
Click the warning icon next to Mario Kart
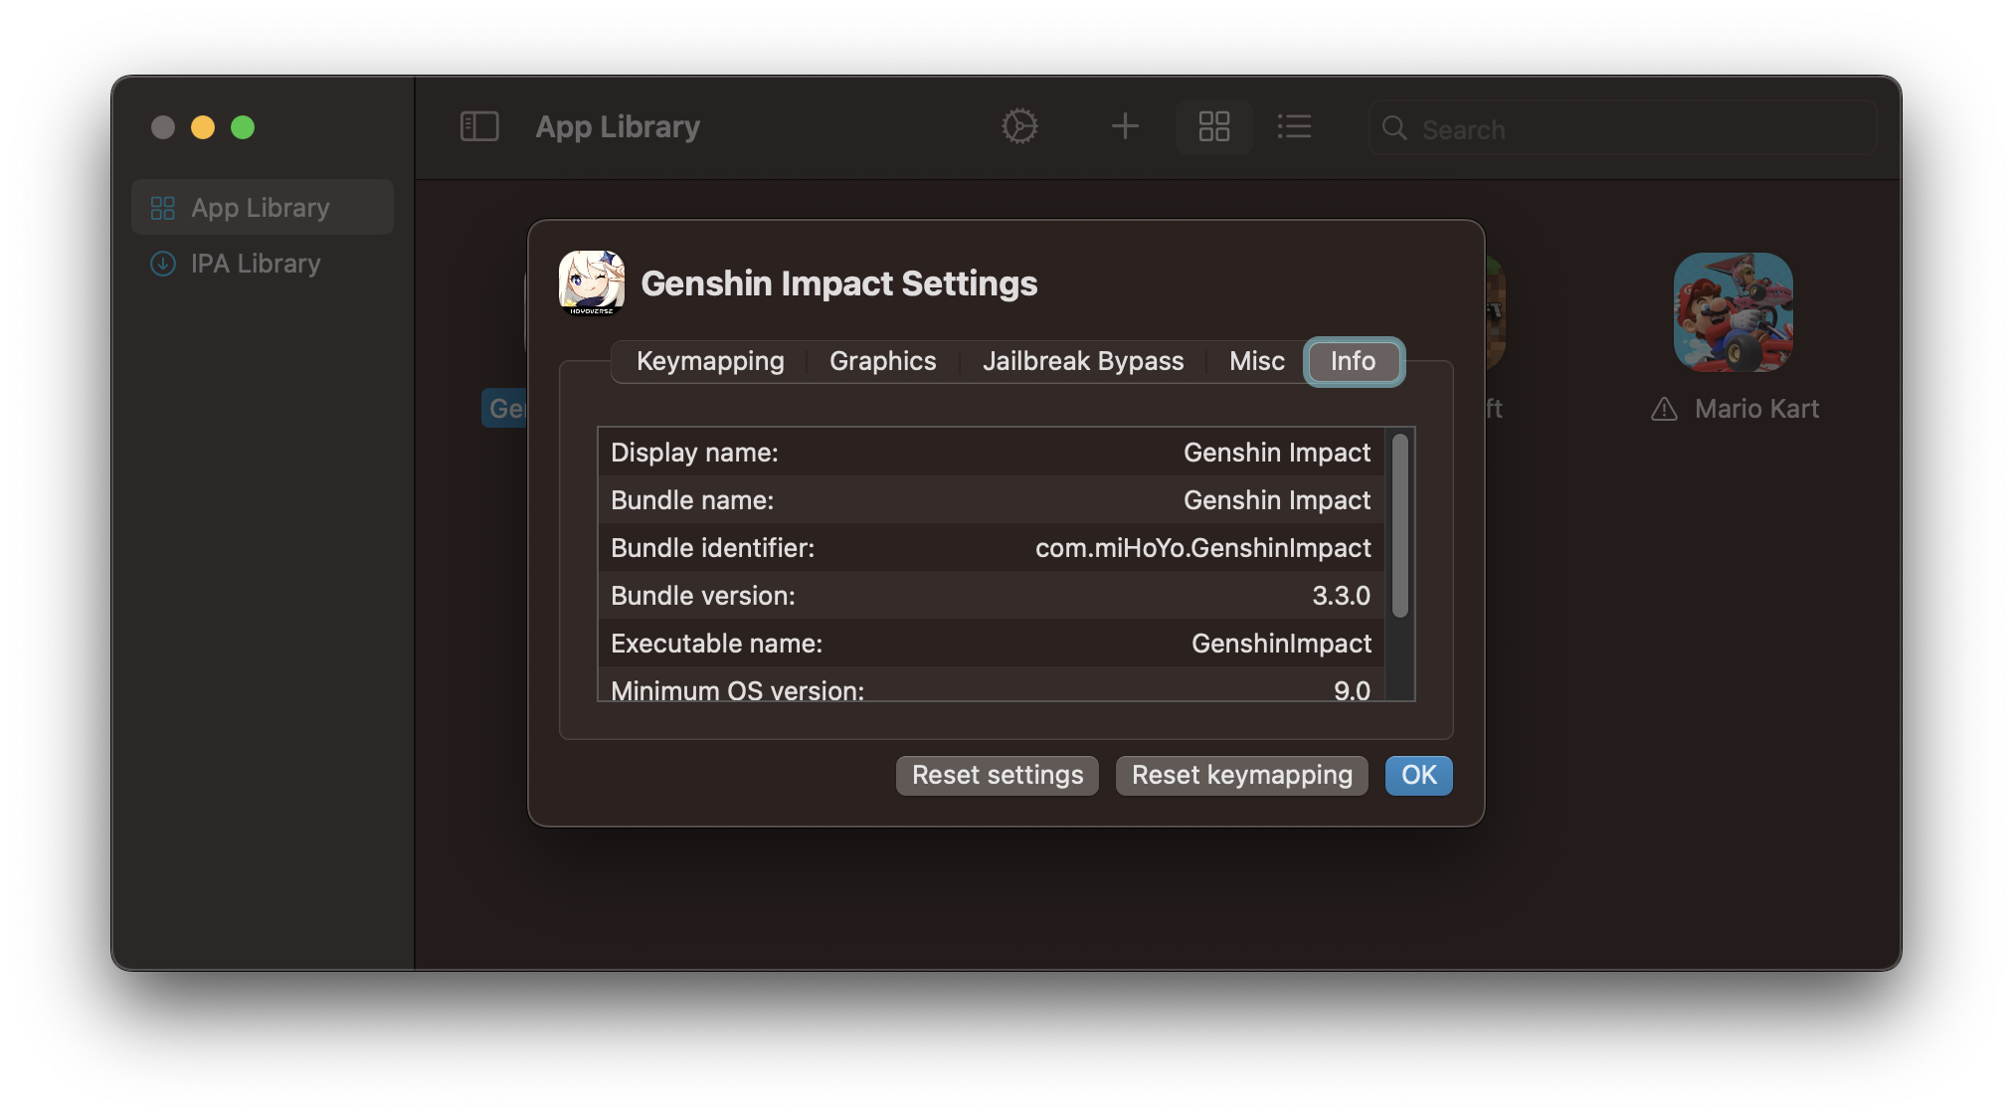click(x=1663, y=408)
